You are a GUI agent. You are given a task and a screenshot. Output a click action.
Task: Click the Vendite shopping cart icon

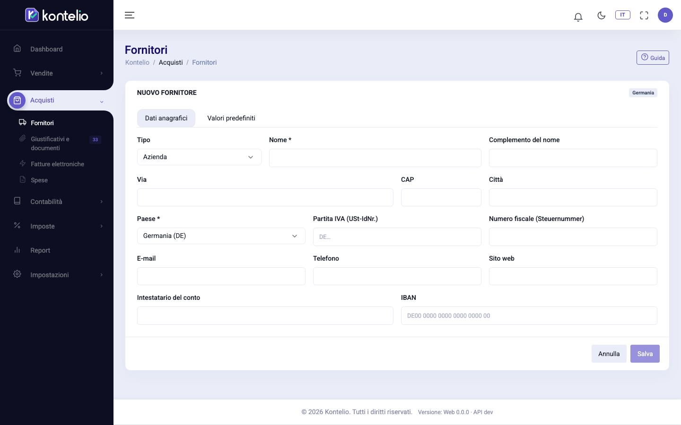17,72
